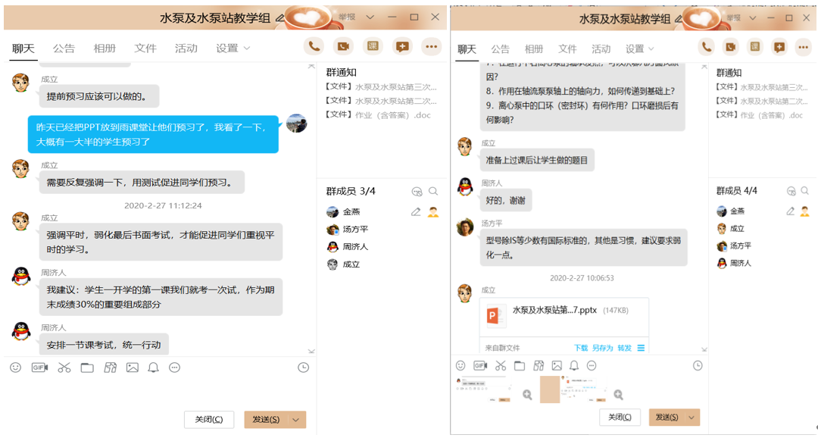Click 下载 link for the pptx file
The height and width of the screenshot is (438, 818).
coord(580,348)
